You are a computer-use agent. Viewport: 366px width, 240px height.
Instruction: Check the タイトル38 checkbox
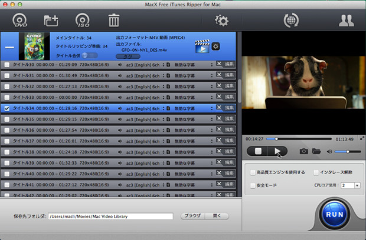7,152
